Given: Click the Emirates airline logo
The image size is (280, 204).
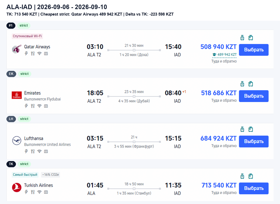Looking at the screenshot, I should tap(17, 95).
